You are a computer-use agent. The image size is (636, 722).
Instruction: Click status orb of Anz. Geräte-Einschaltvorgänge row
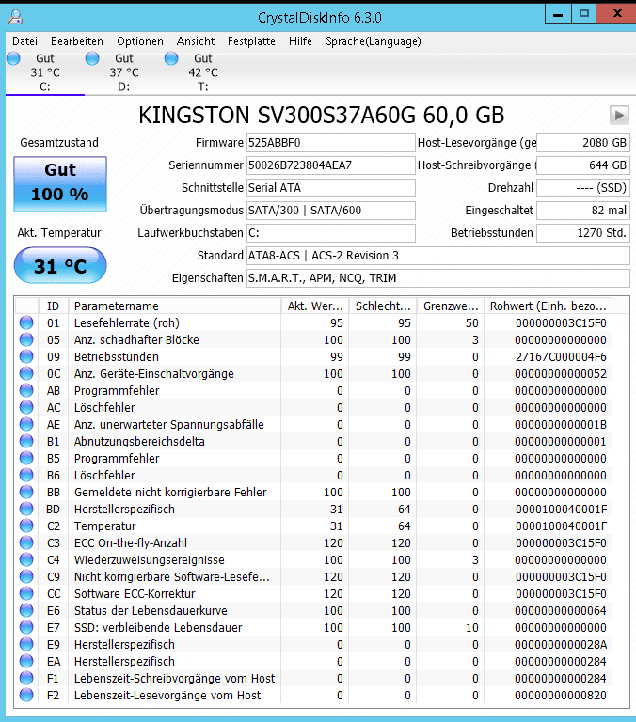coord(26,373)
